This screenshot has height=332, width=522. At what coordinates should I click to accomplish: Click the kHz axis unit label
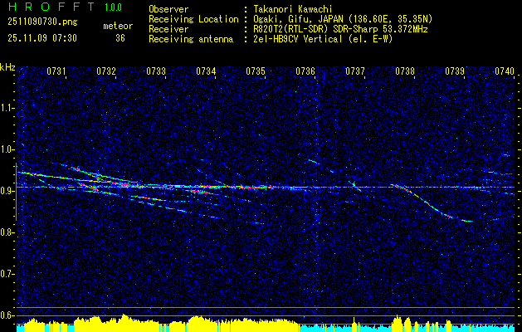(x=7, y=68)
